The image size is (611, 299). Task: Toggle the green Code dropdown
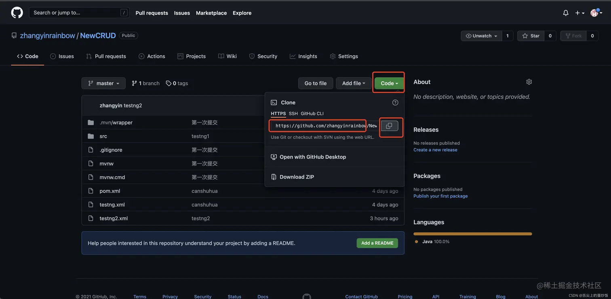[x=389, y=83]
